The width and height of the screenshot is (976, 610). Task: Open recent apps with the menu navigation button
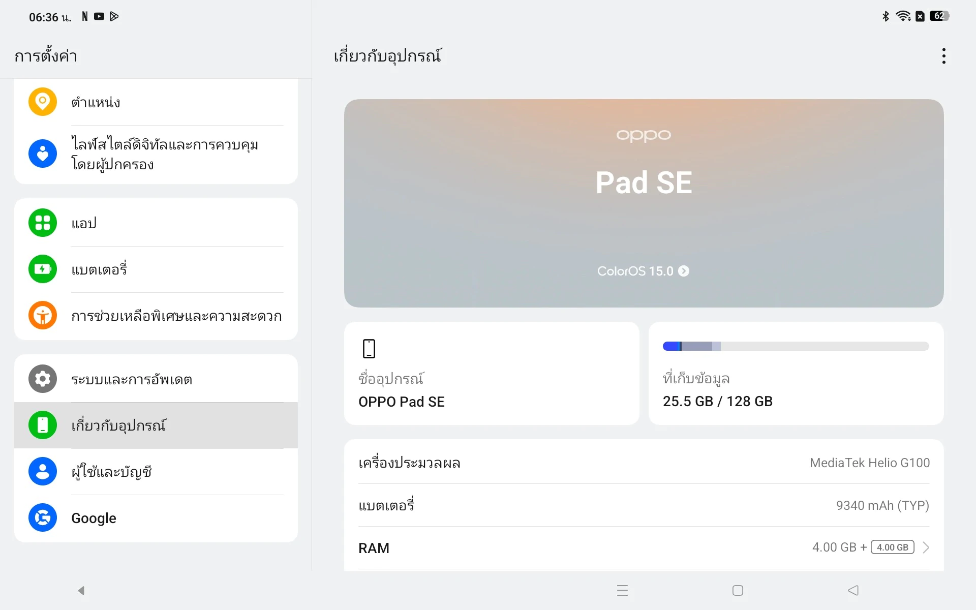coord(622,590)
